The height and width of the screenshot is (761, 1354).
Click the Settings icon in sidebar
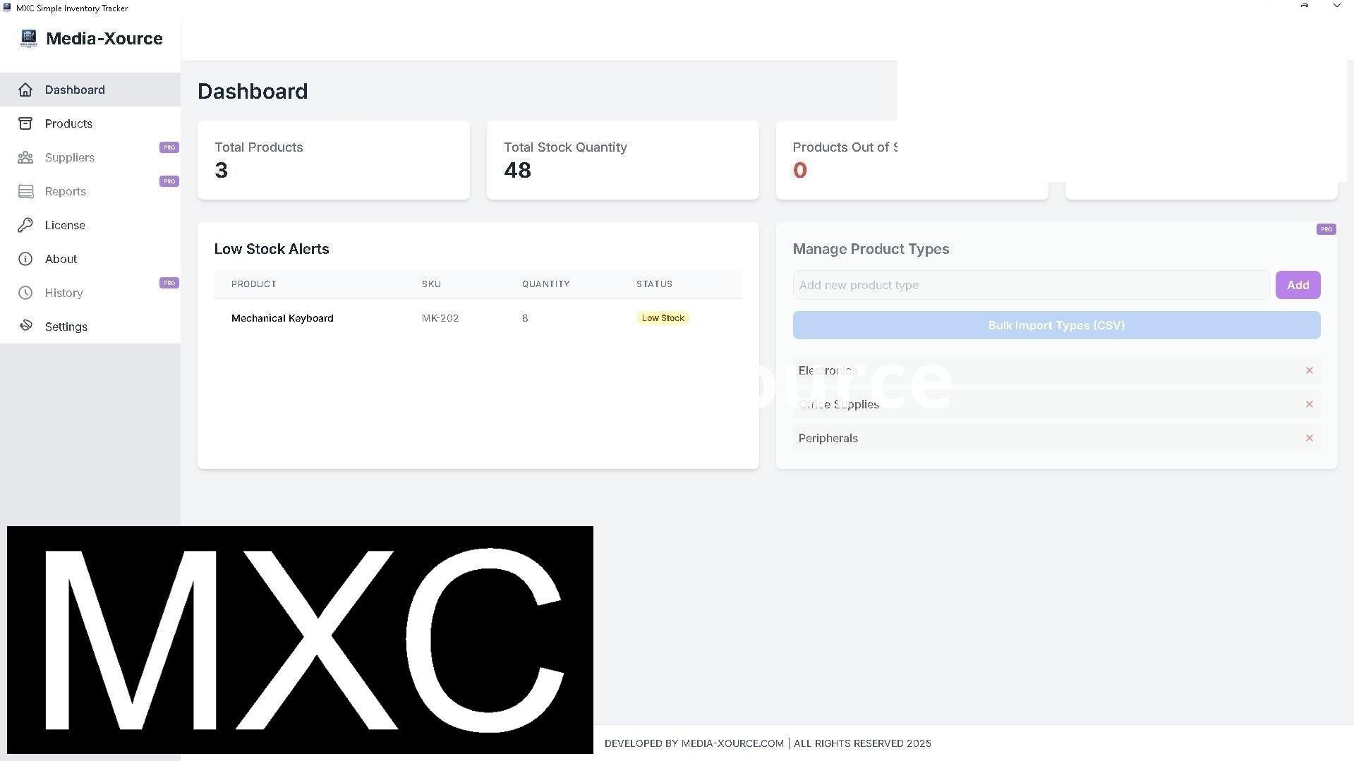[x=25, y=326]
